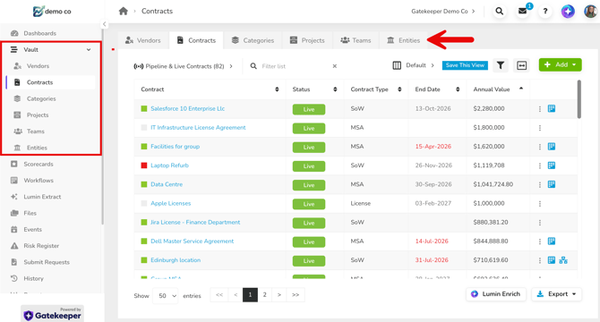Switch to the Vendors tab
The width and height of the screenshot is (600, 322).
point(143,40)
